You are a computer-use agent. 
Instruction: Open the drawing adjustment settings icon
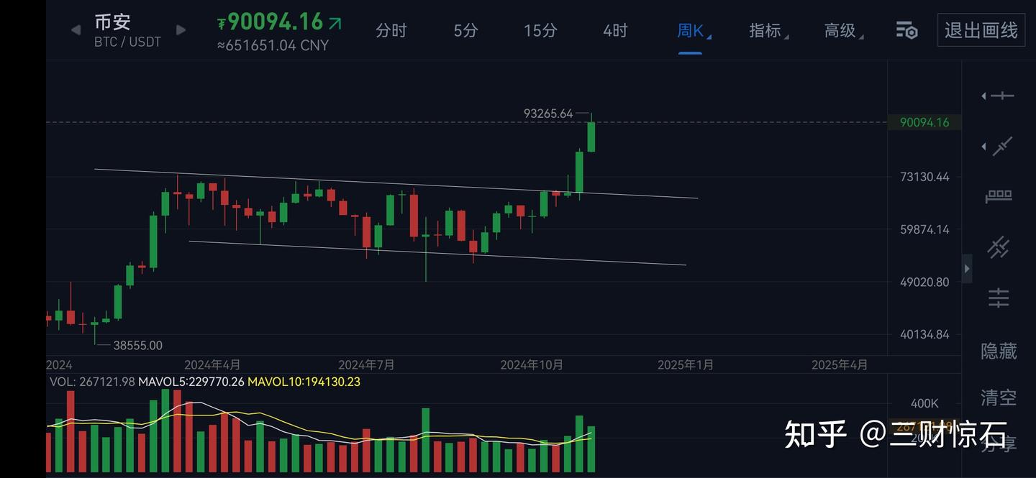pyautogui.click(x=999, y=297)
